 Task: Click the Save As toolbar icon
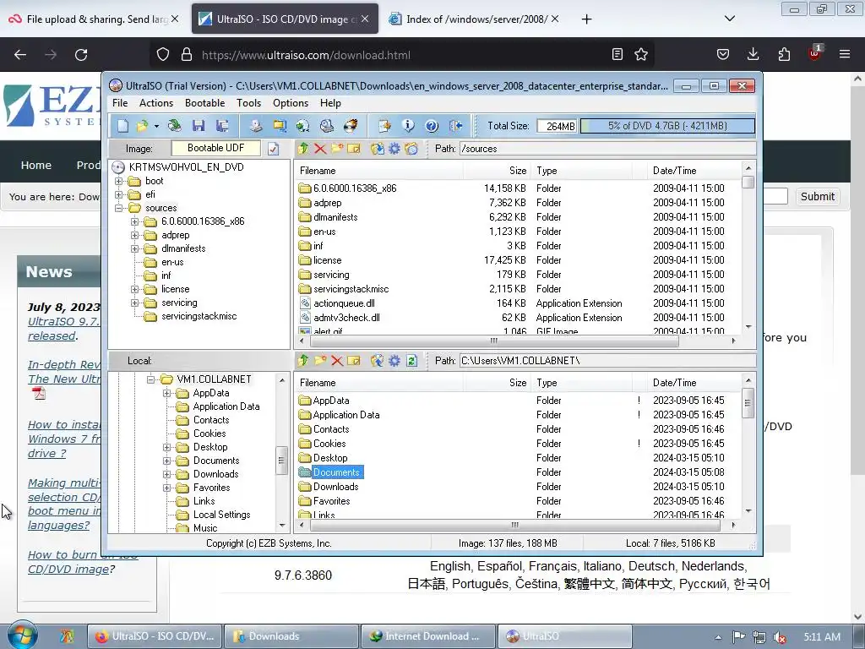tap(222, 127)
